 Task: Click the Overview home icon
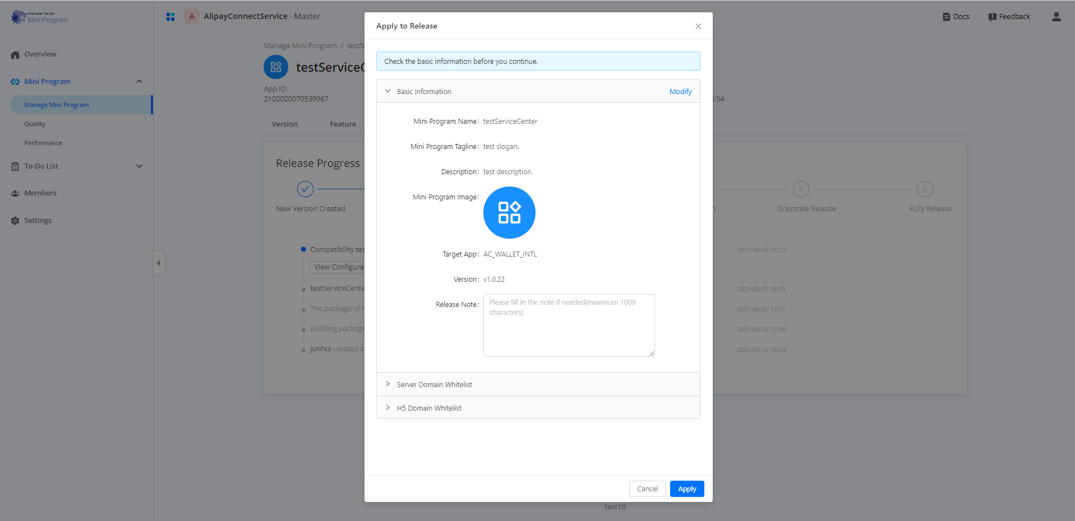[15, 55]
